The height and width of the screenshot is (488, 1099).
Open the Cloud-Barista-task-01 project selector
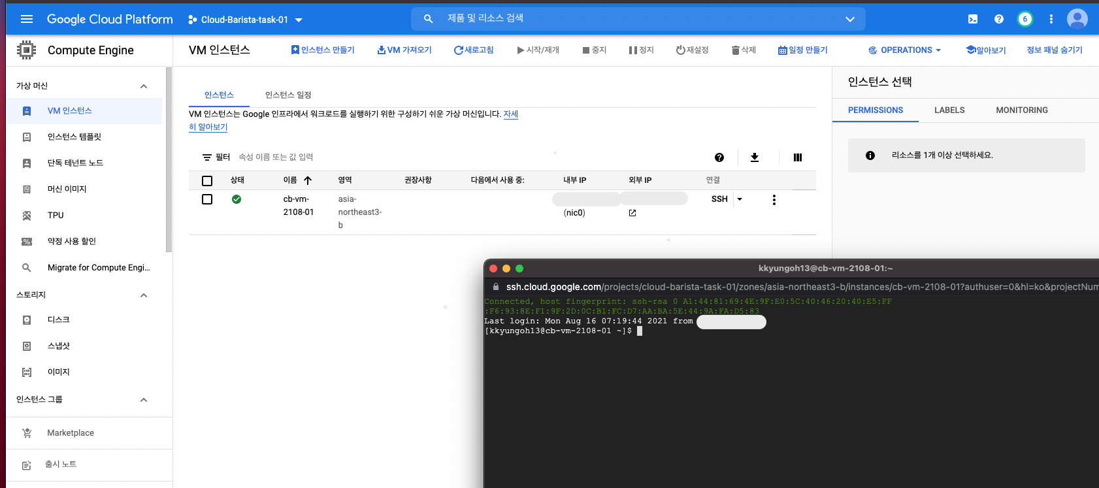(246, 20)
